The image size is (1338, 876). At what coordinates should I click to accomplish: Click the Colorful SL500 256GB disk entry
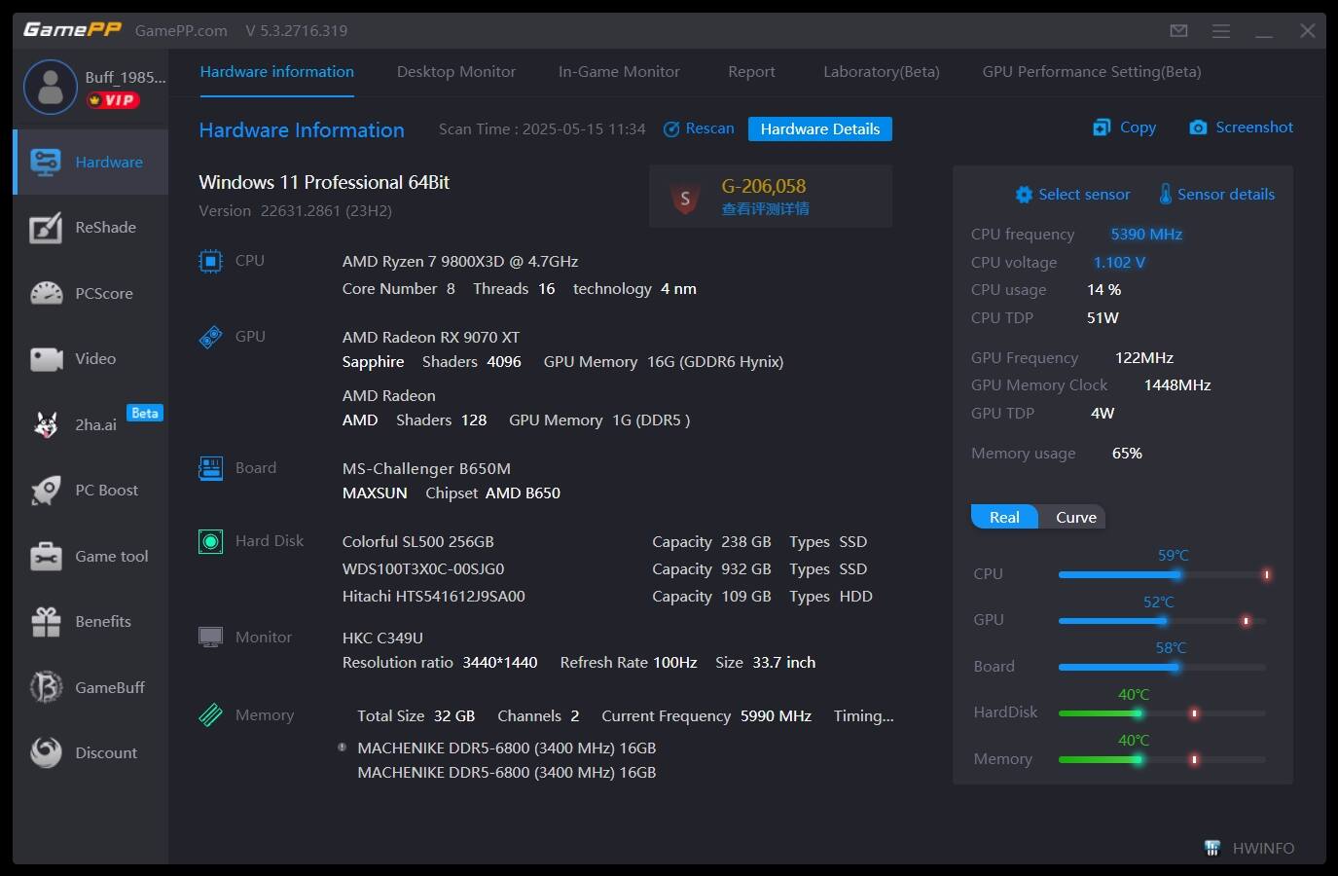418,542
